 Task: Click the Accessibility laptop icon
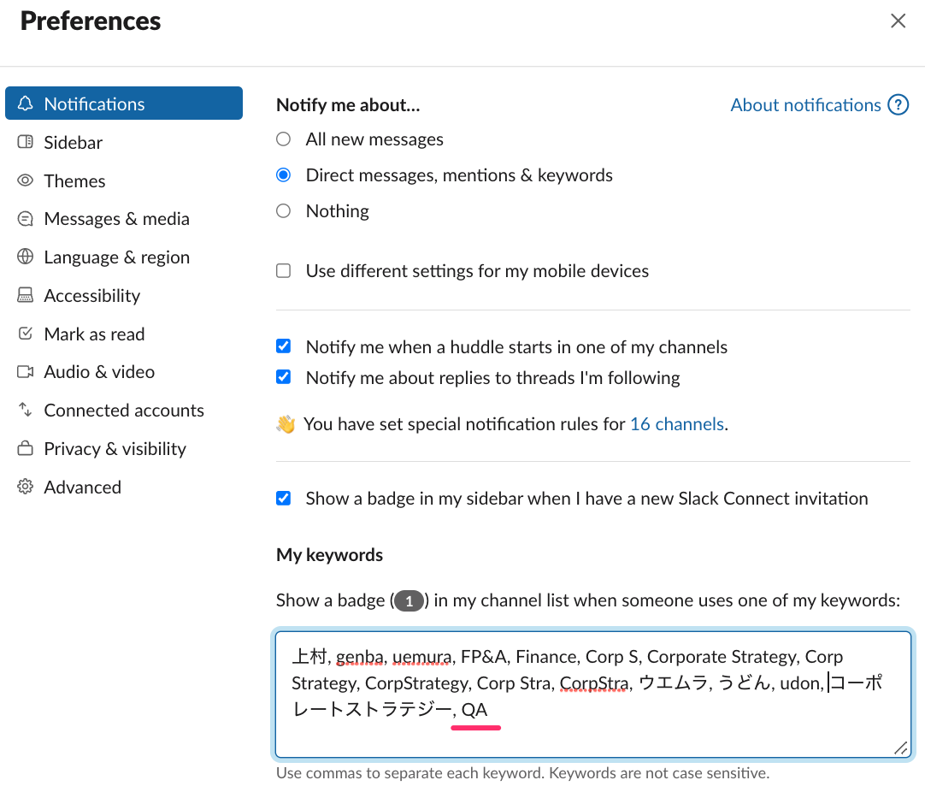pyautogui.click(x=26, y=296)
